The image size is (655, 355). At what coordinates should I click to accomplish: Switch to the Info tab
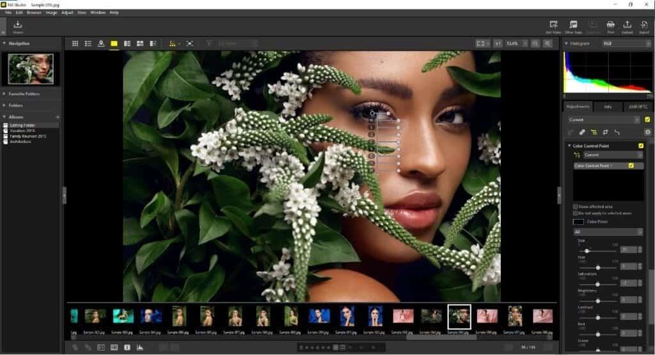click(608, 107)
